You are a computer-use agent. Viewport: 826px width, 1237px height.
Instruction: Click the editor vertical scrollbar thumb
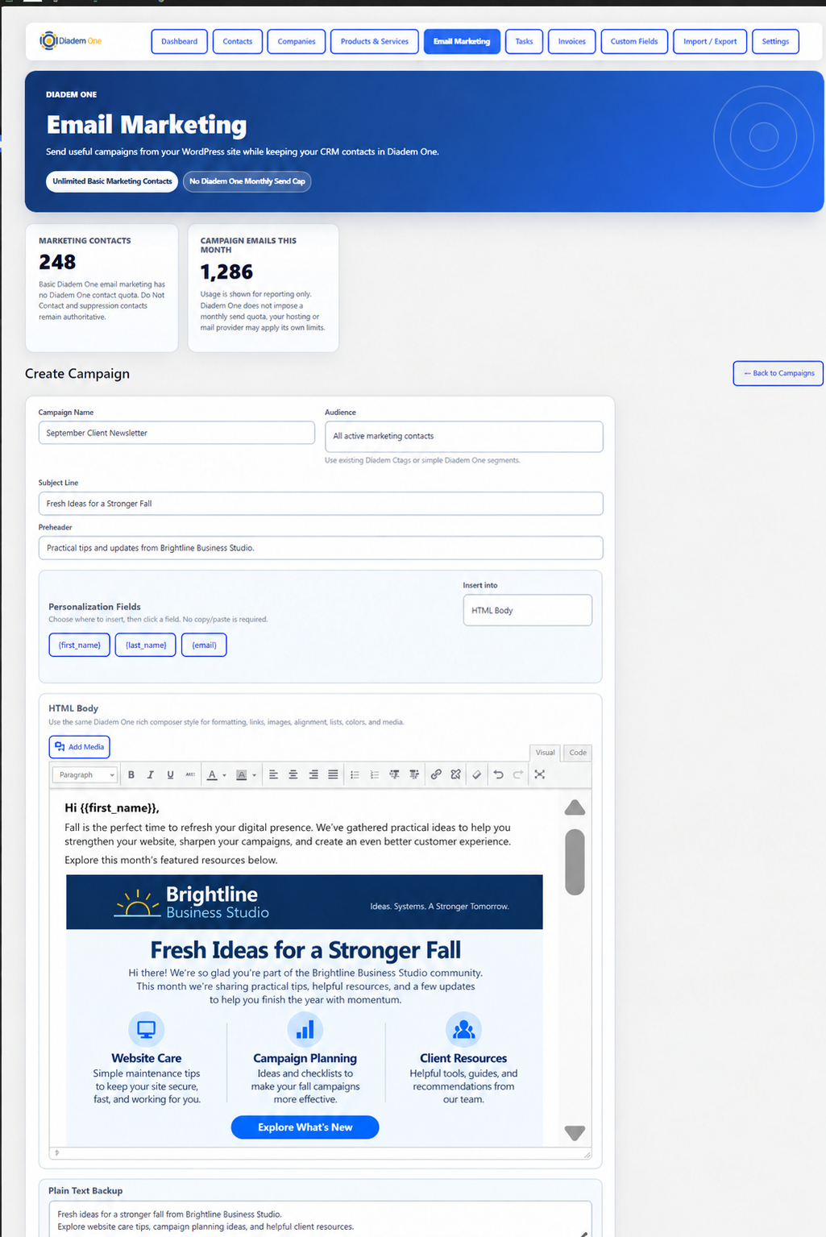pos(575,861)
